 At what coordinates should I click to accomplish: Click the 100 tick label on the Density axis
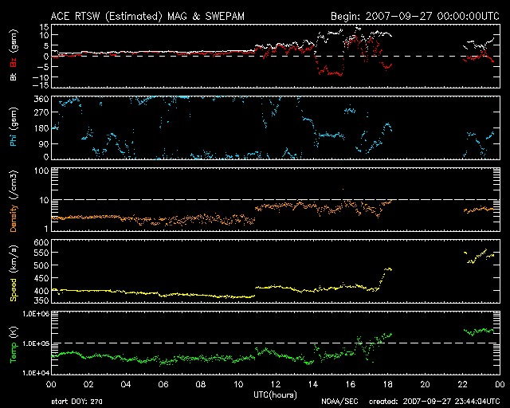click(41, 171)
